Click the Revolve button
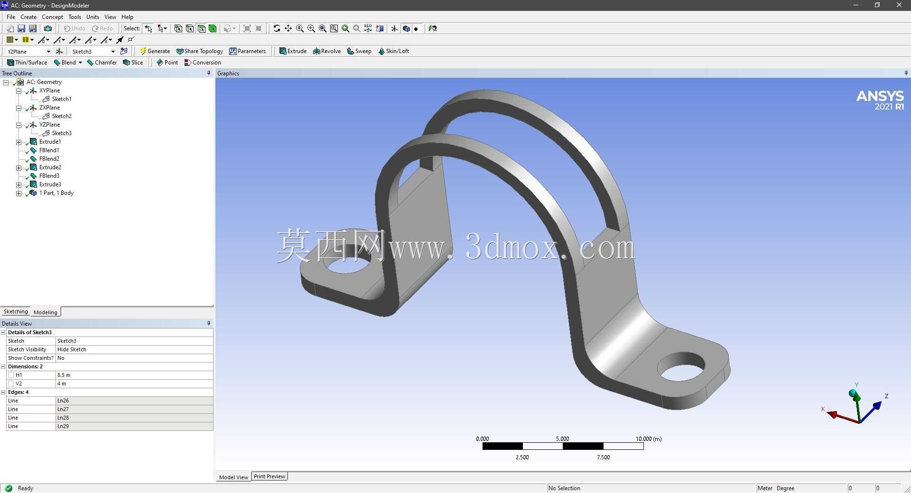Viewport: 911px width, 493px height. [327, 51]
